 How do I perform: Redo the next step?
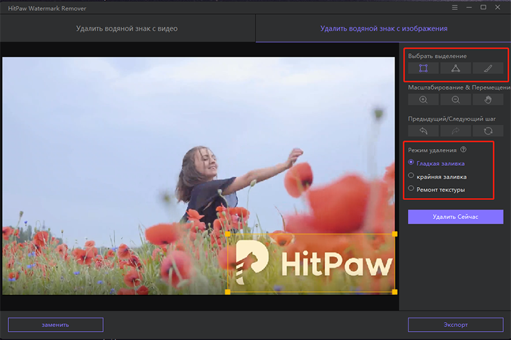pyautogui.click(x=456, y=131)
